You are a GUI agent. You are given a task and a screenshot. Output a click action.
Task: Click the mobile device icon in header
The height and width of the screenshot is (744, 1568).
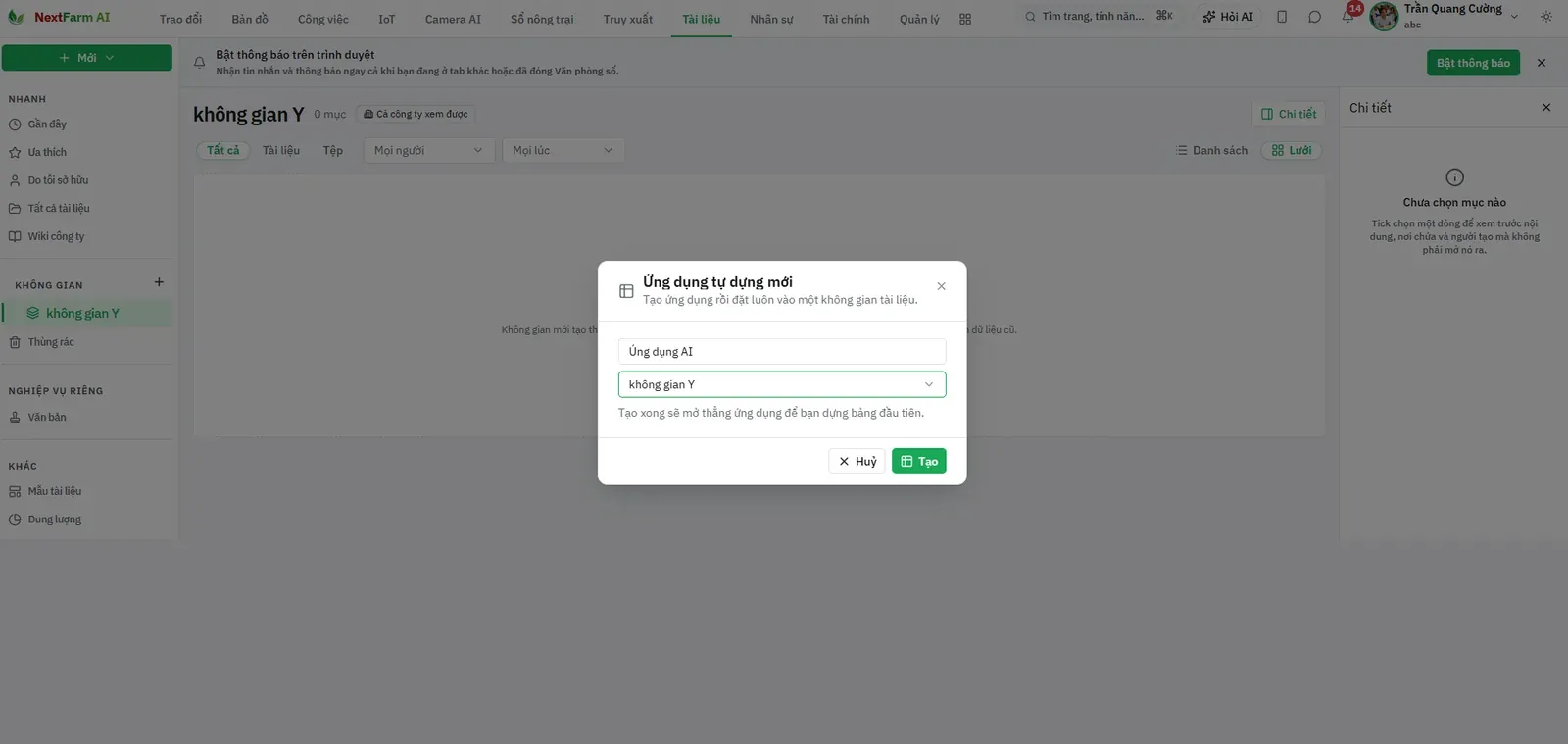click(x=1282, y=17)
